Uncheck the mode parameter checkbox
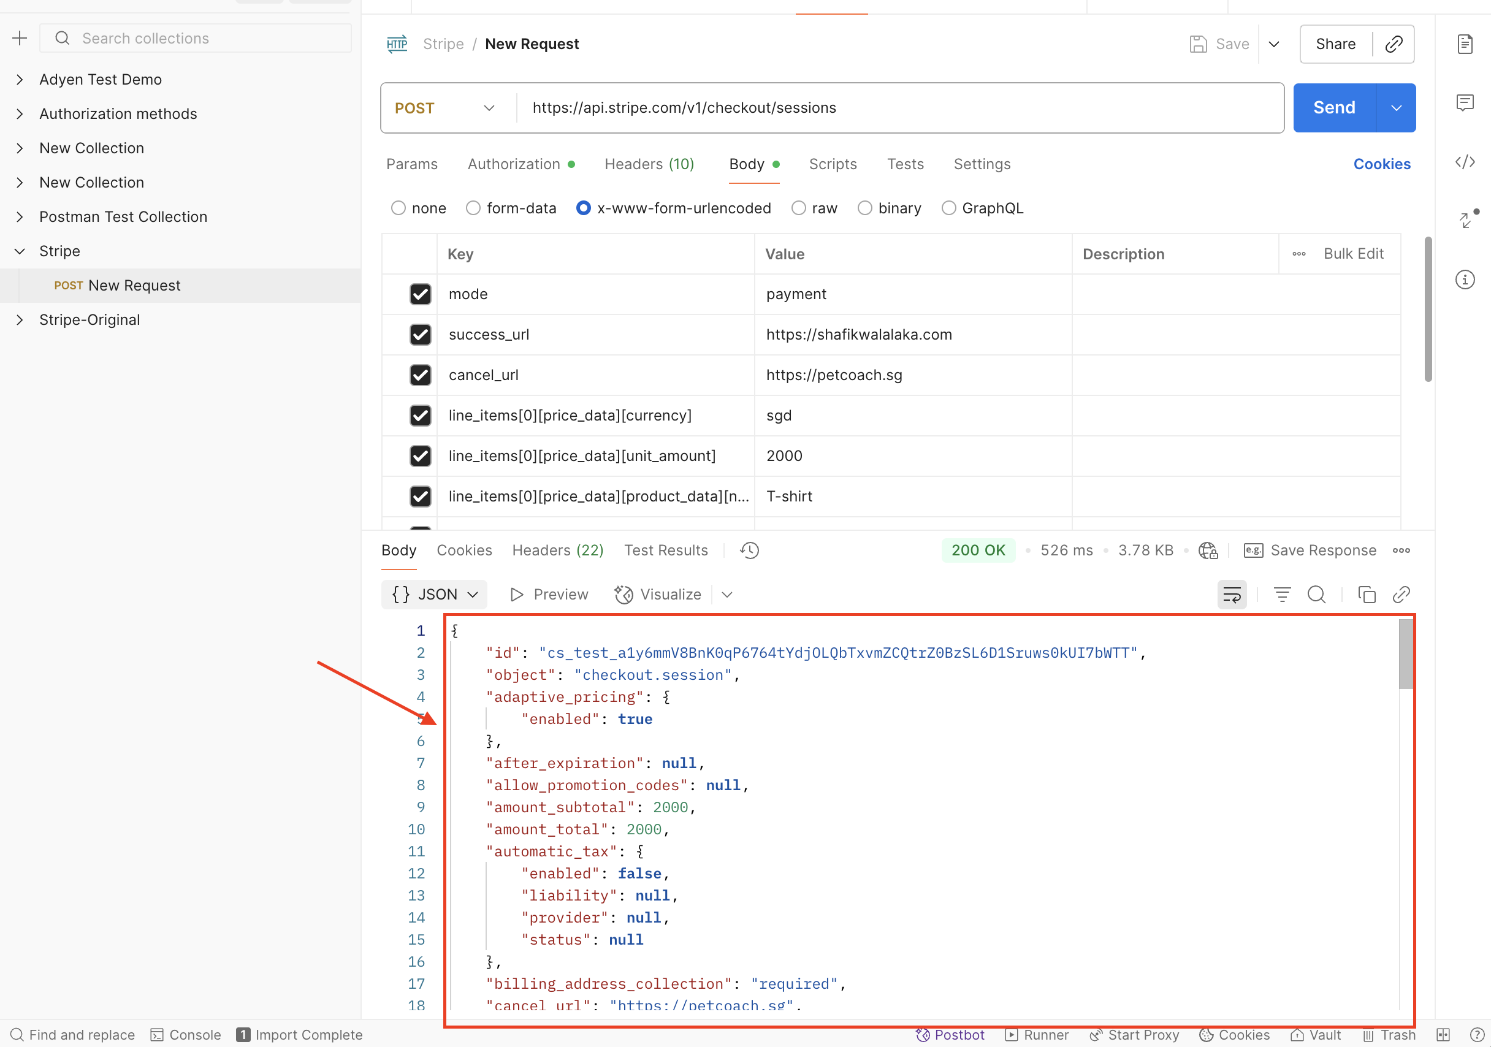Image resolution: width=1491 pixels, height=1047 pixels. coord(420,294)
